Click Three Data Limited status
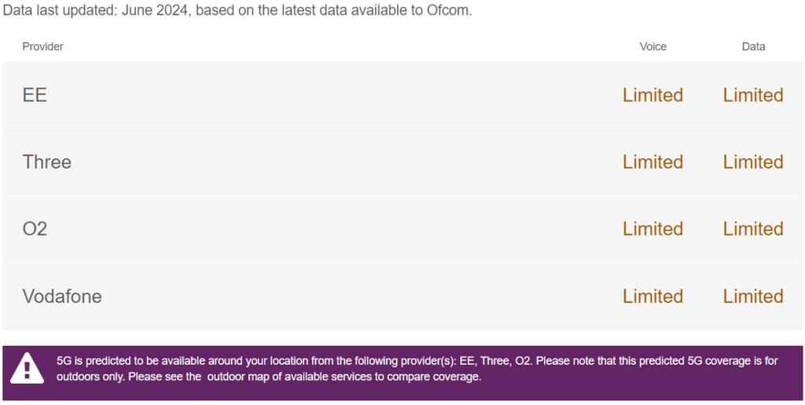Screen dimensions: 805x405 coord(753,162)
